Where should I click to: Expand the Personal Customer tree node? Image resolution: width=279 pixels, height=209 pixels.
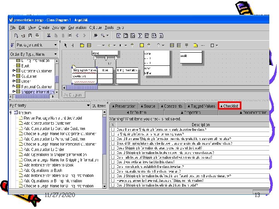14,86
